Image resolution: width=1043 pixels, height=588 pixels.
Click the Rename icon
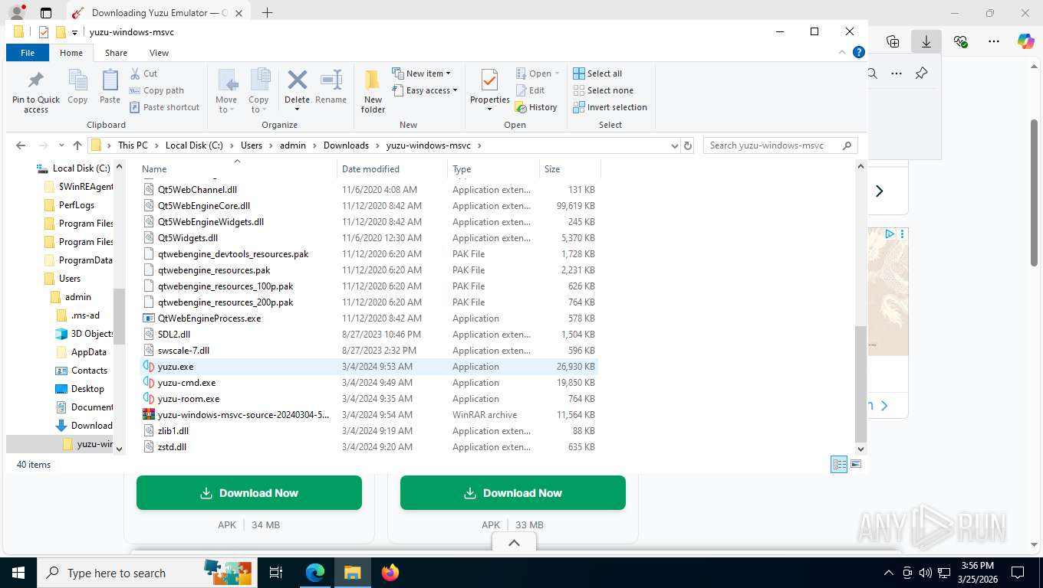pos(331,80)
